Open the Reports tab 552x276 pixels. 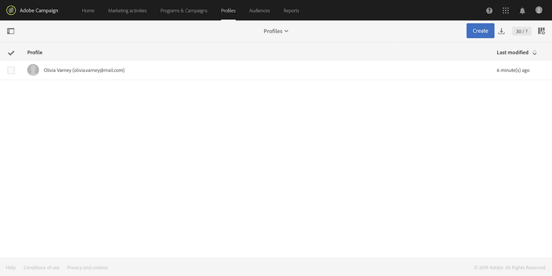291,10
